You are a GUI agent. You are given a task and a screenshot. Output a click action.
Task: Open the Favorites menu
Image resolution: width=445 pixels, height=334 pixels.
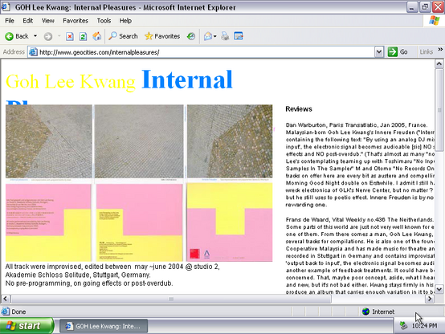(x=76, y=21)
